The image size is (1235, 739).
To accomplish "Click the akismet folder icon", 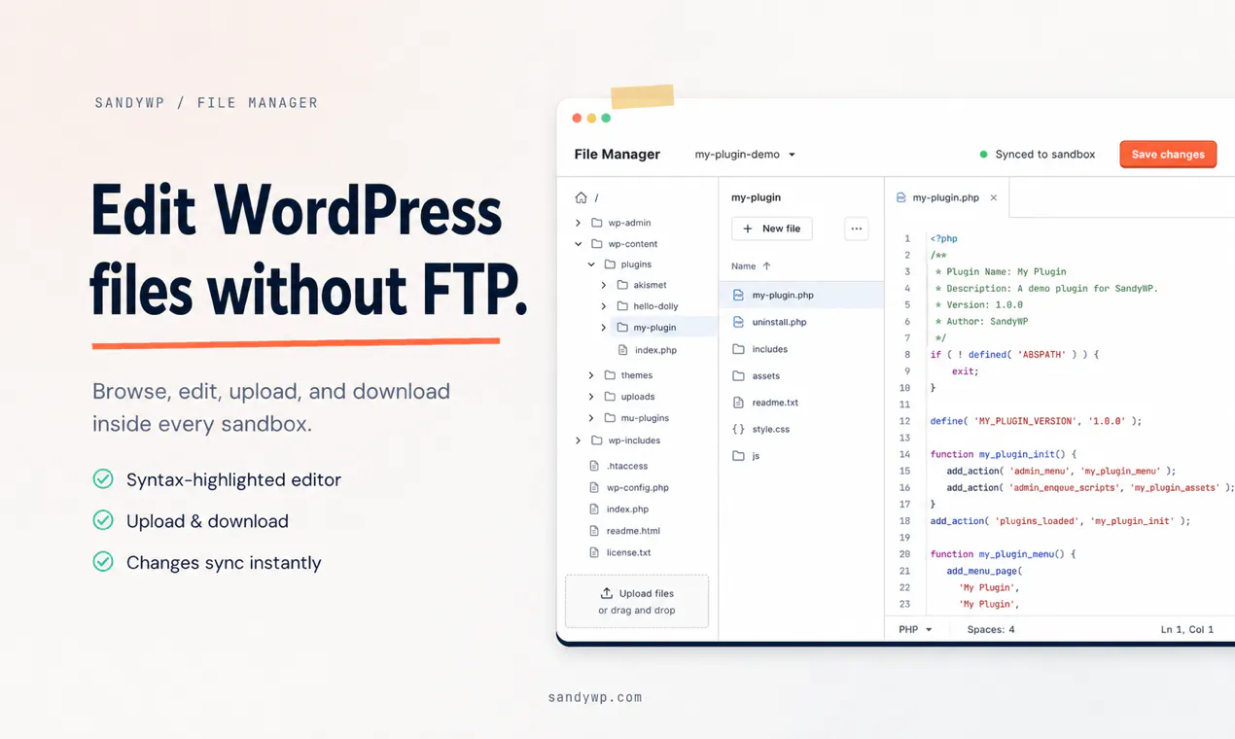I will coord(622,285).
